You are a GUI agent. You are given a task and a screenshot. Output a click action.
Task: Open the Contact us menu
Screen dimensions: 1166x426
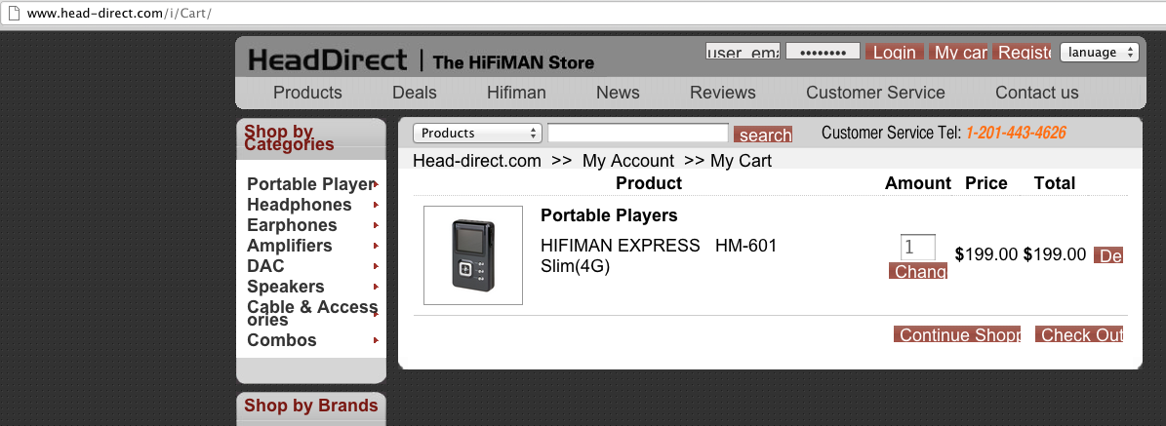[x=1036, y=93]
